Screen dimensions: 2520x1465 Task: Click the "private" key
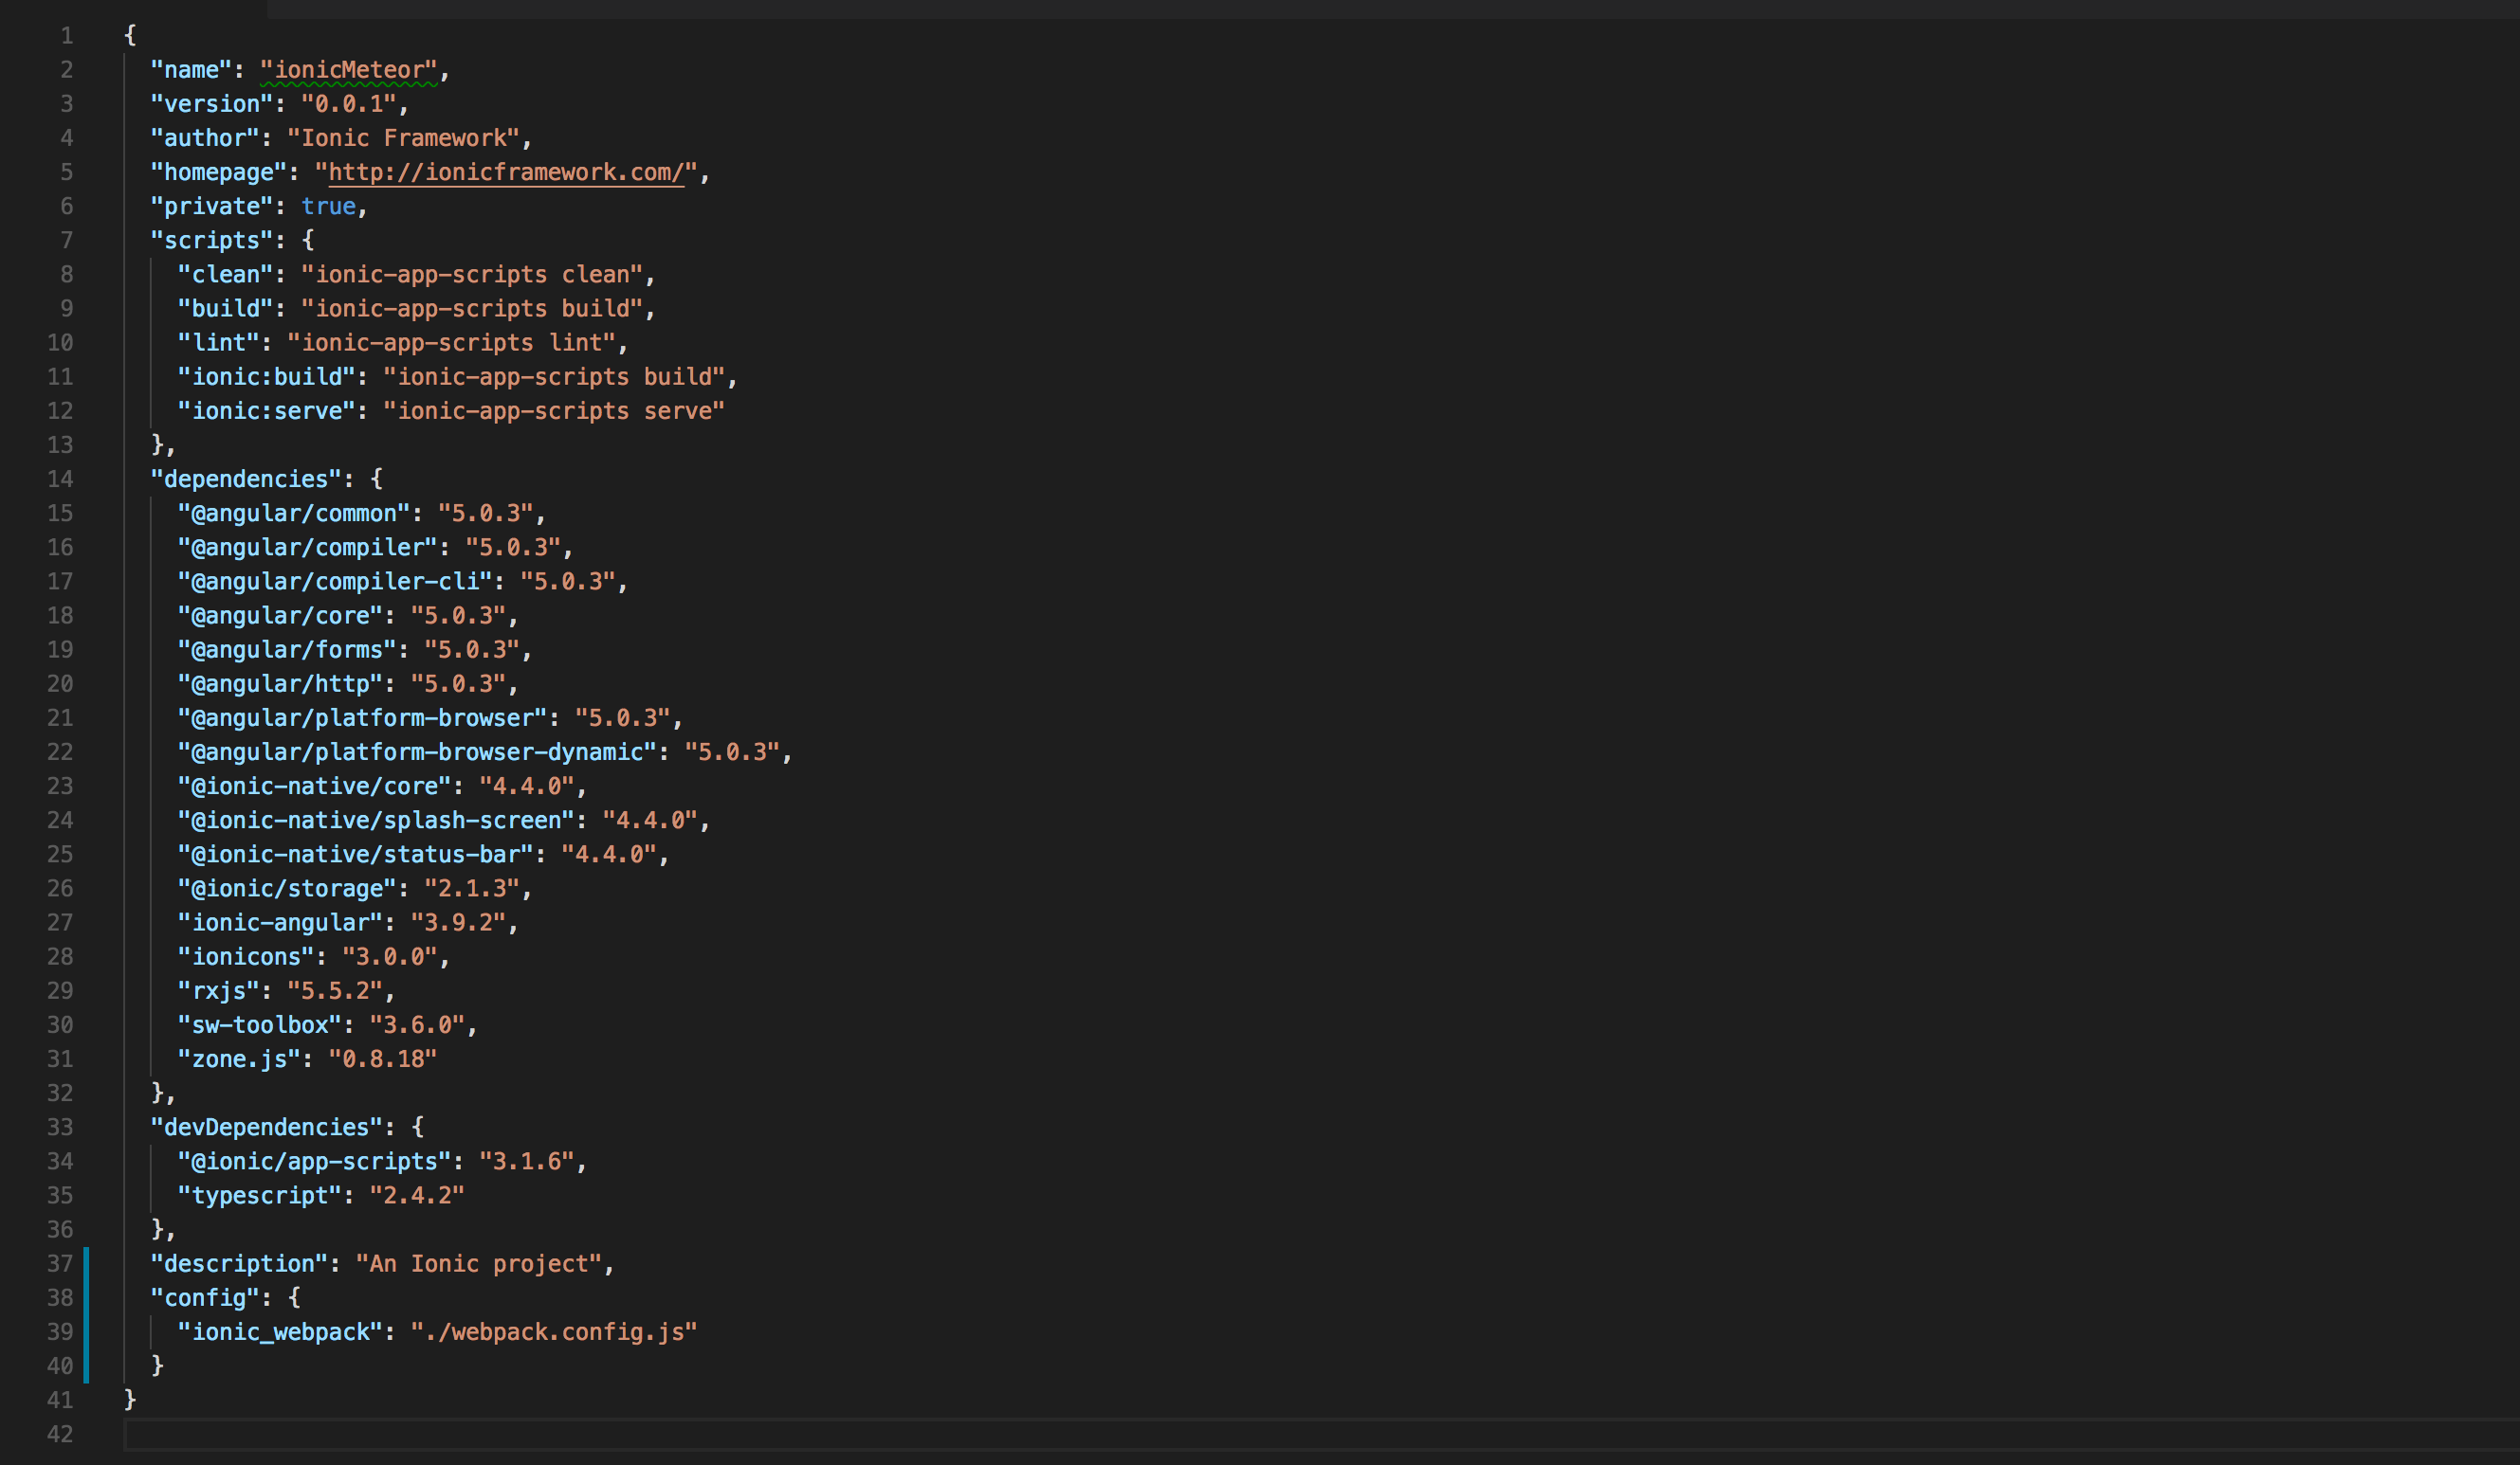click(x=212, y=206)
